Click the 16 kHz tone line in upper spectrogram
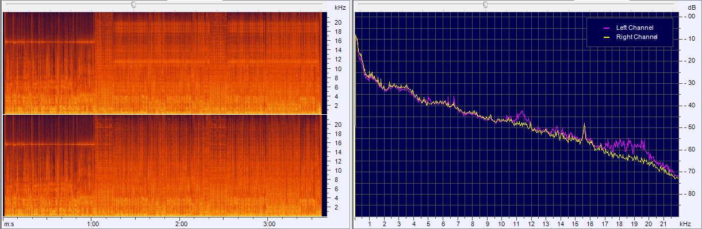Image resolution: width=702 pixels, height=229 pixels. tap(49, 42)
